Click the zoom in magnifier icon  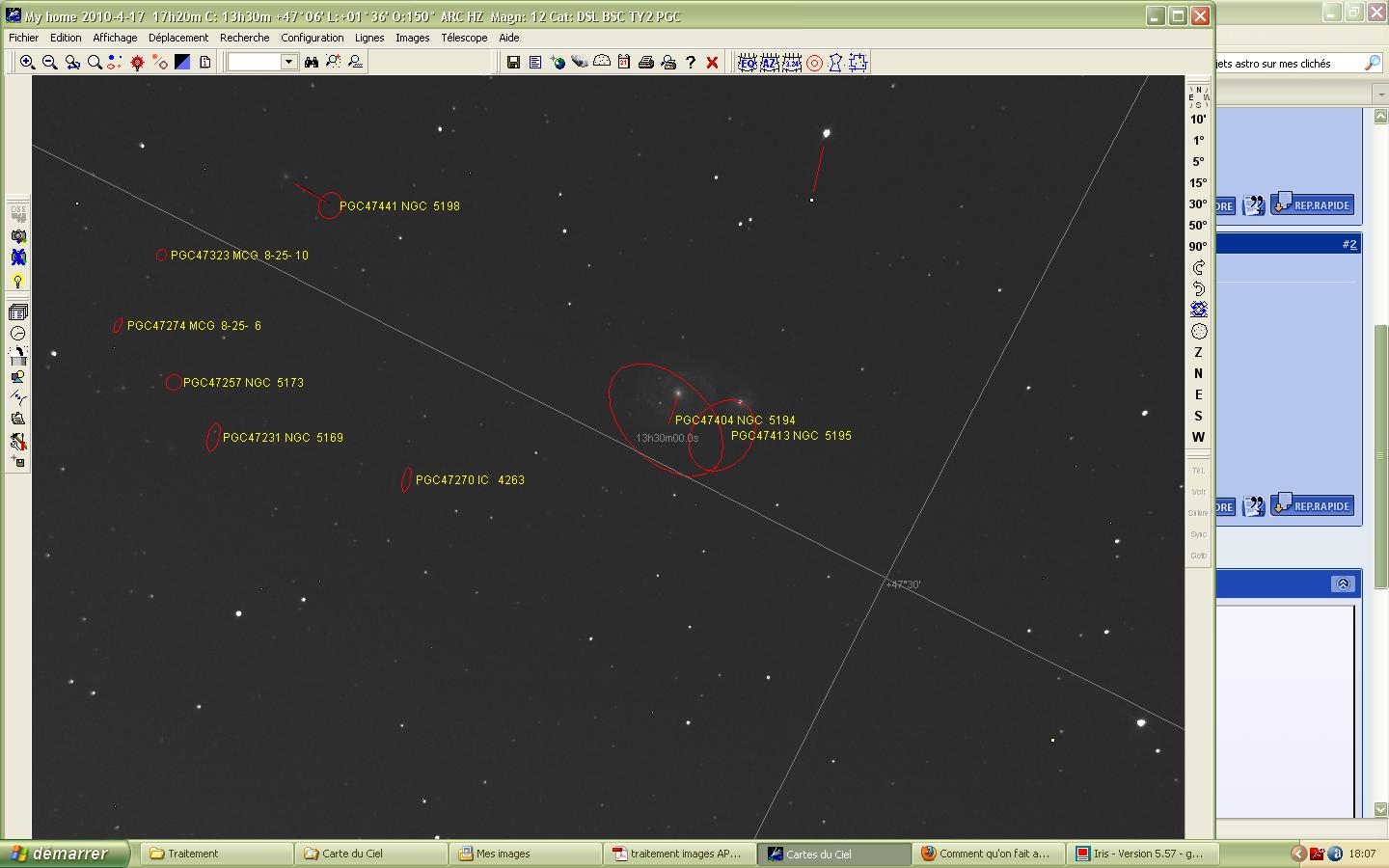pyautogui.click(x=27, y=62)
